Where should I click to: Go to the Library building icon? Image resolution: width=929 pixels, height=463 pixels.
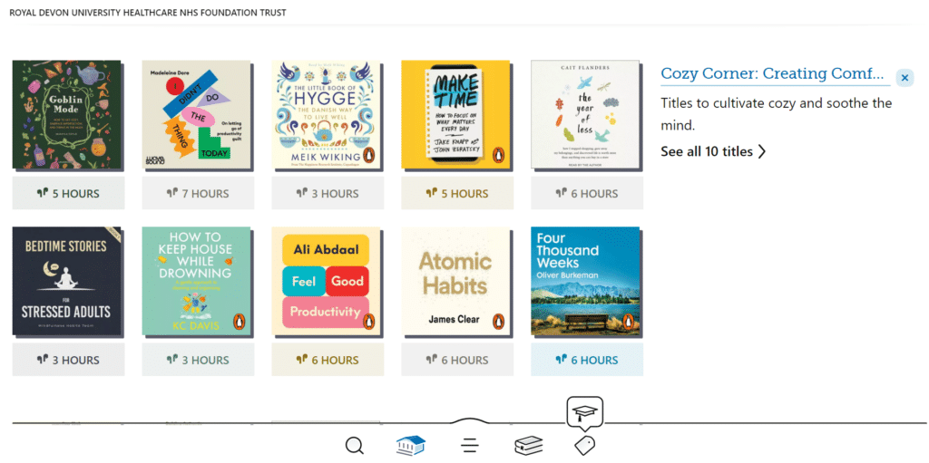(411, 446)
